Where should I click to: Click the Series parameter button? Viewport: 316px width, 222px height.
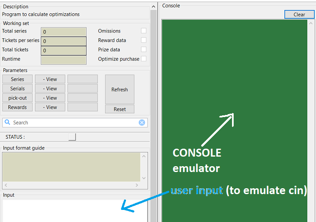click(x=17, y=79)
